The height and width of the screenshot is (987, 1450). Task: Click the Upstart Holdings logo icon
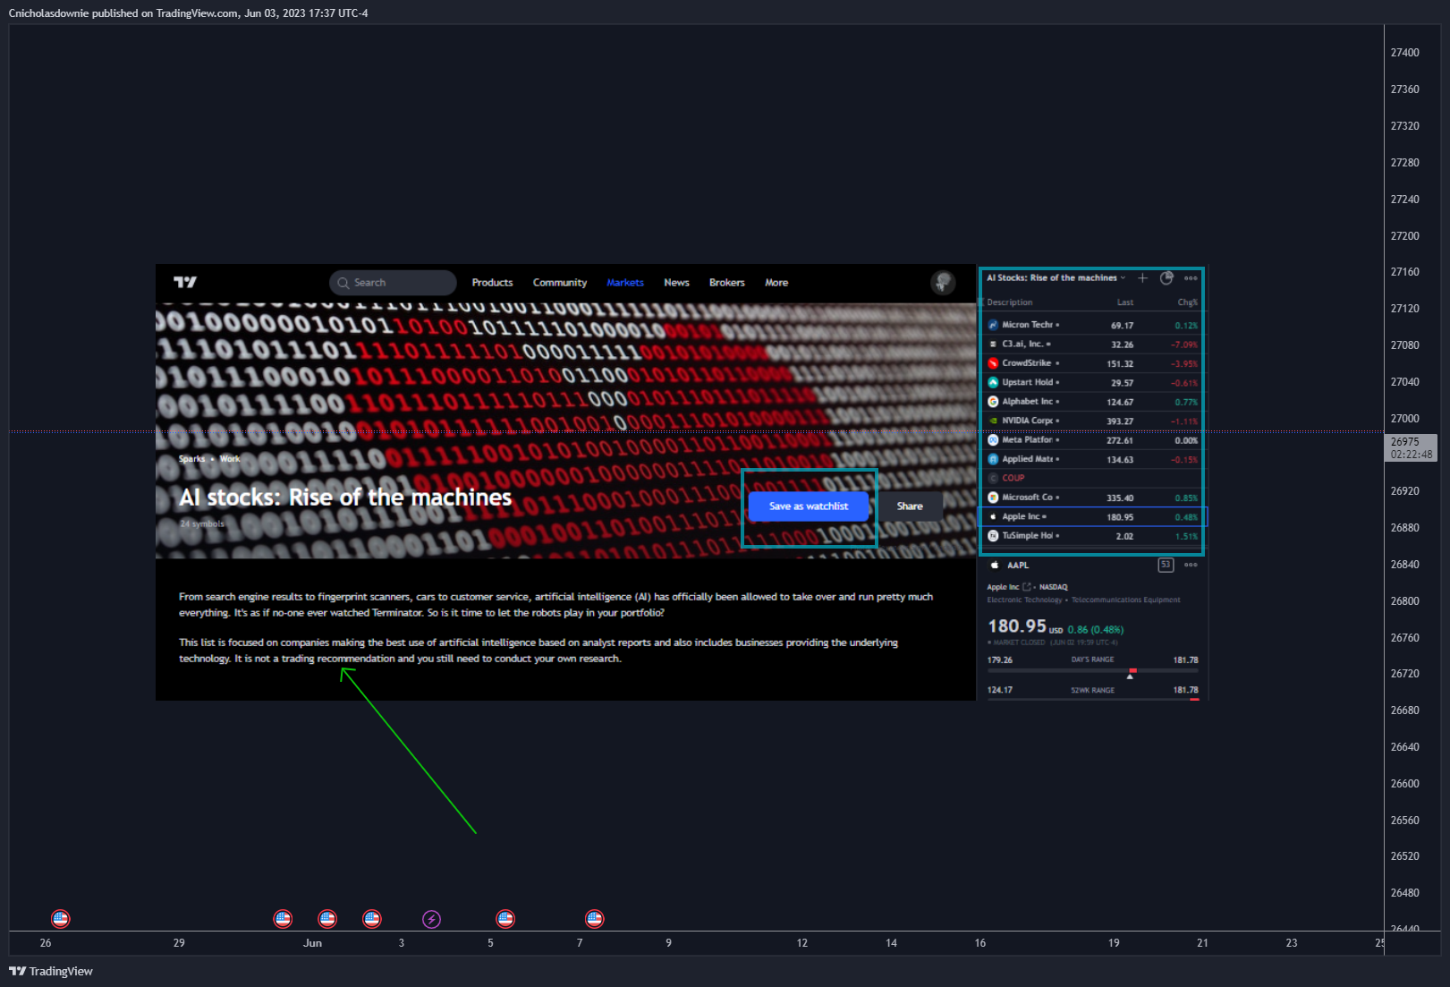(x=993, y=382)
